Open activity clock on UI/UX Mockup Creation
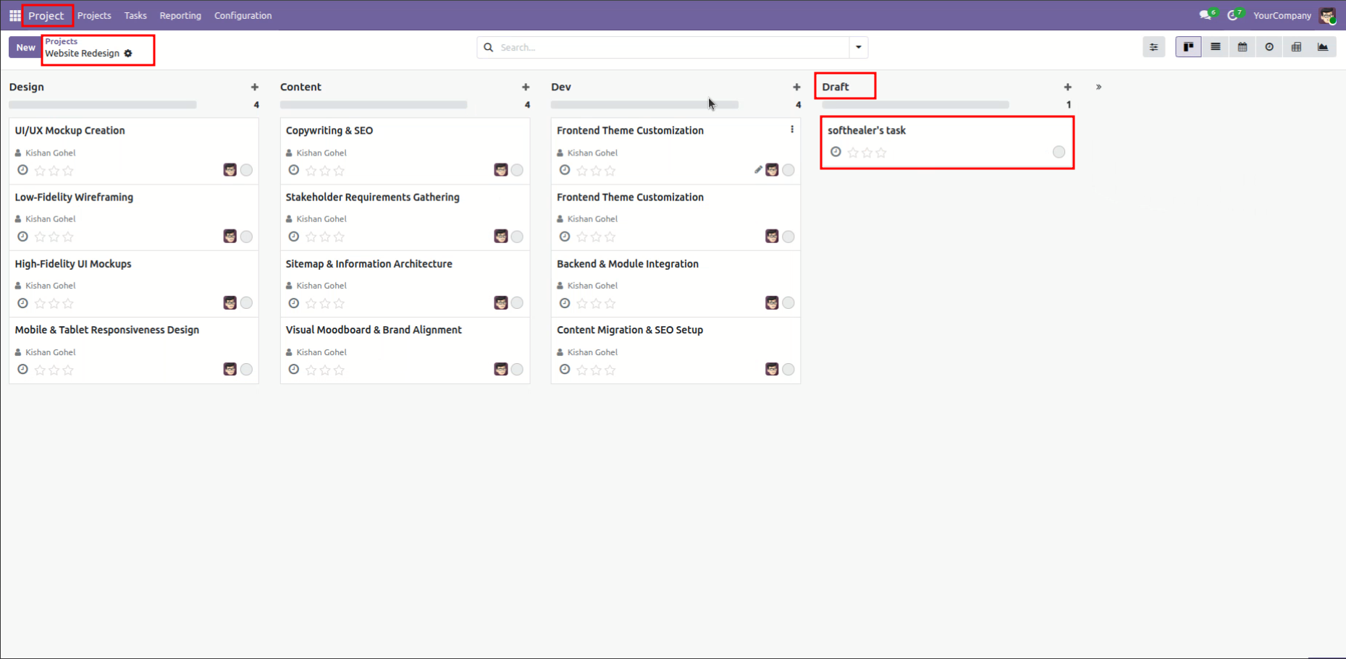This screenshot has height=659, width=1346. 22,170
